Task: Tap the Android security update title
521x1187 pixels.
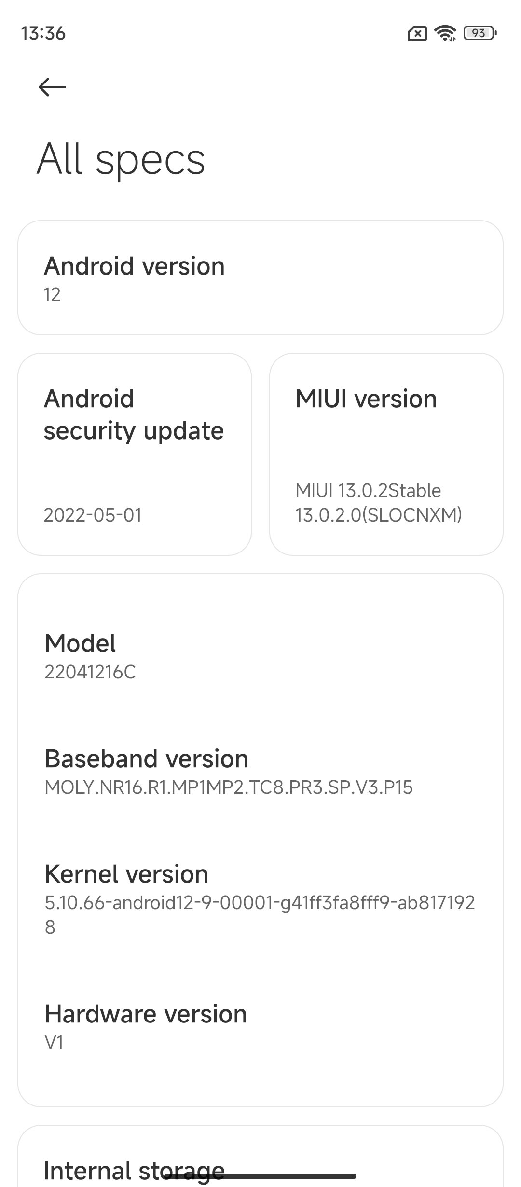Action: tap(134, 414)
